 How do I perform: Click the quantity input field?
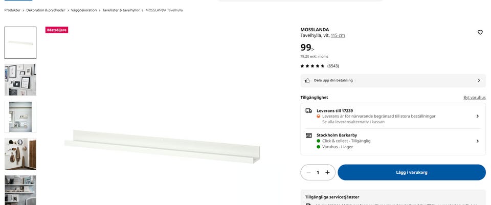(318, 172)
